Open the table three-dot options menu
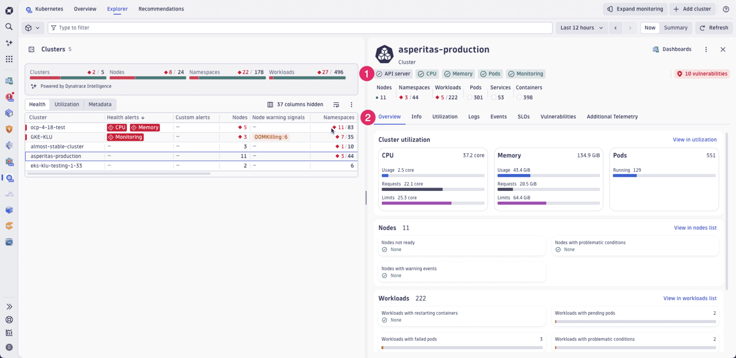This screenshot has height=358, width=736. (x=351, y=104)
